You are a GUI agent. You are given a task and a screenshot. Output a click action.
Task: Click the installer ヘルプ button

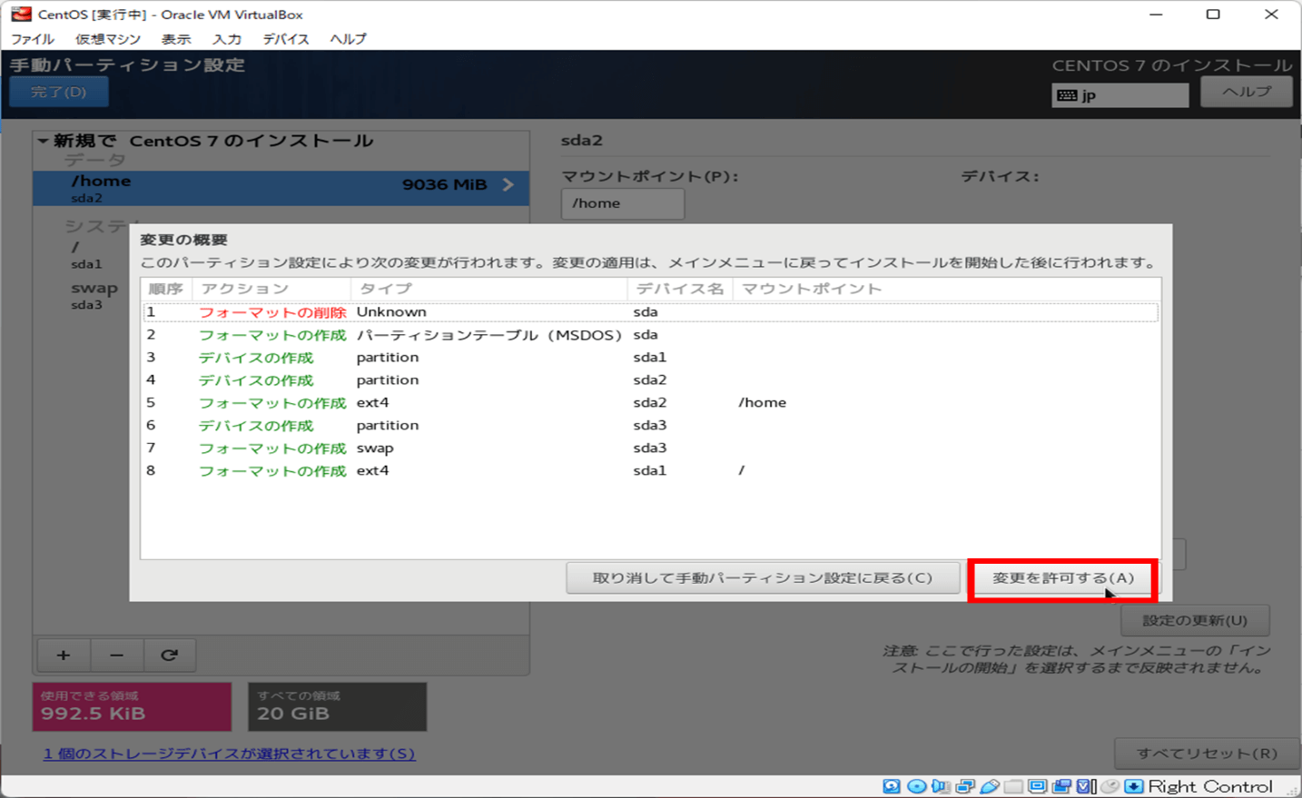[x=1247, y=92]
